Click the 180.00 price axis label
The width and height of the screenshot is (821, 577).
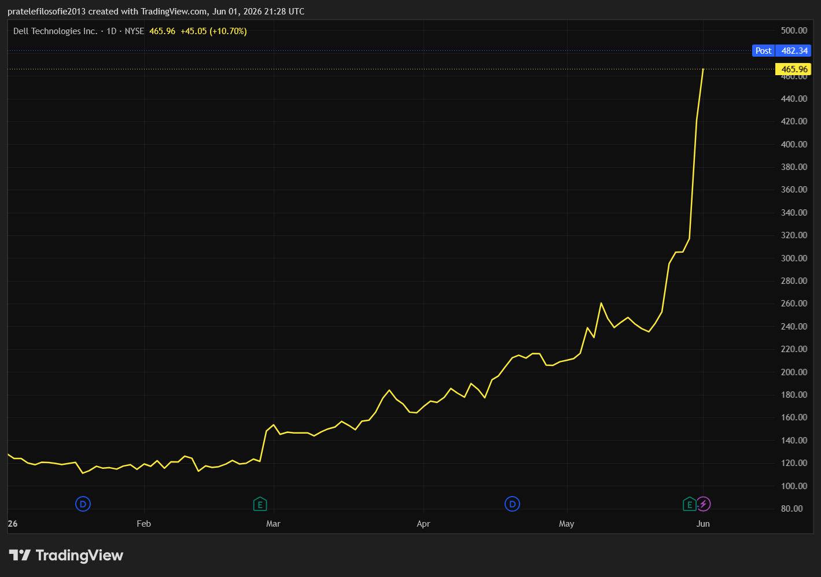[794, 395]
